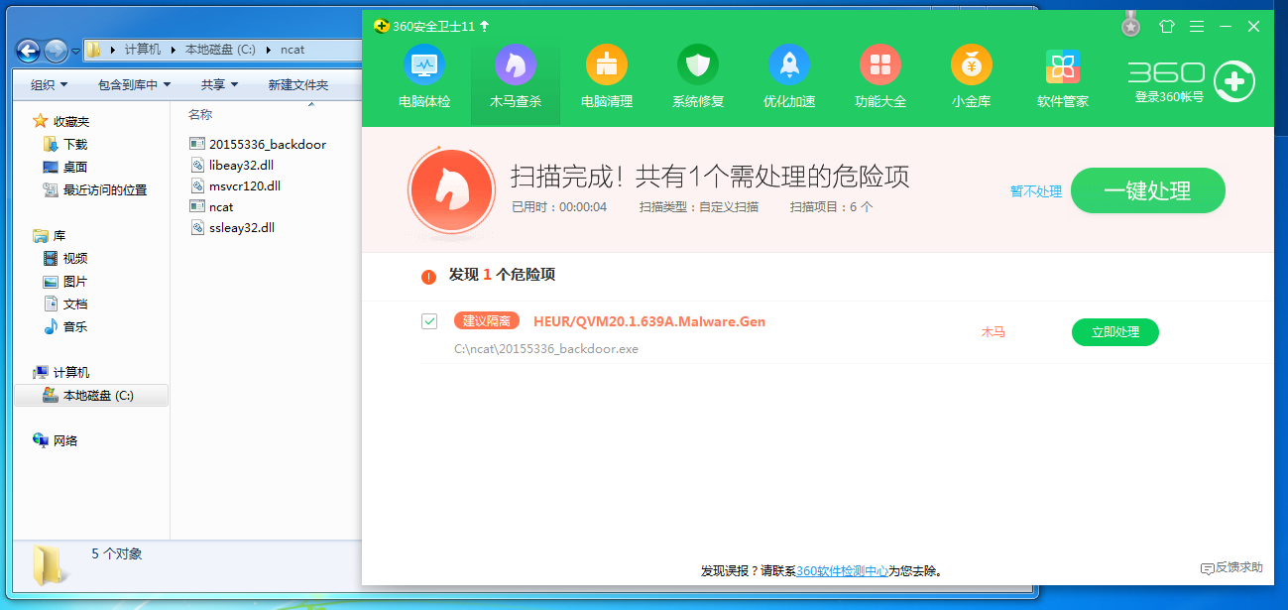Select 视频 library in sidebar

(65, 258)
